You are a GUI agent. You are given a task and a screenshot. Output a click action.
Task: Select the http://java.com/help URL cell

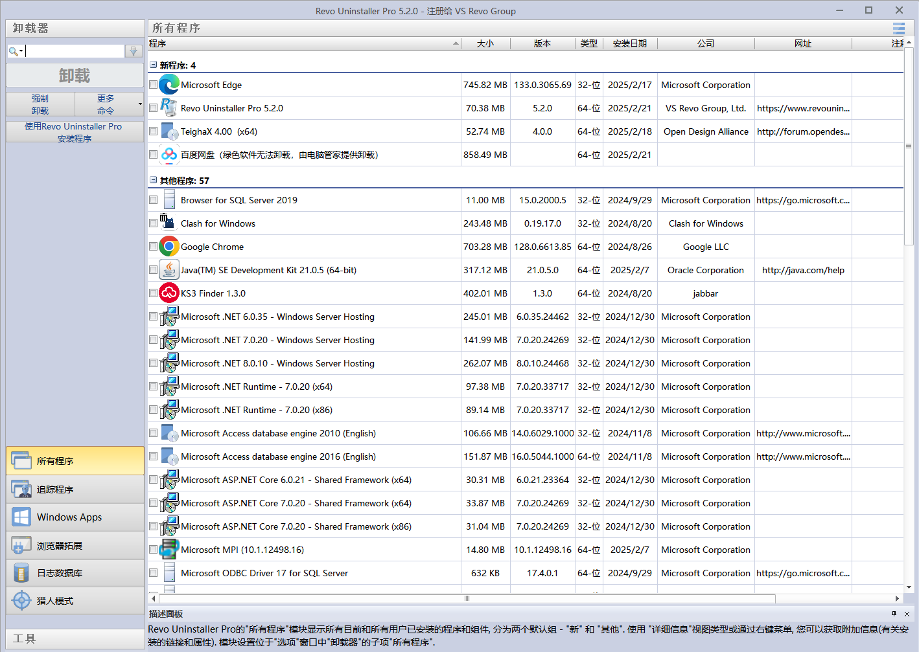803,270
